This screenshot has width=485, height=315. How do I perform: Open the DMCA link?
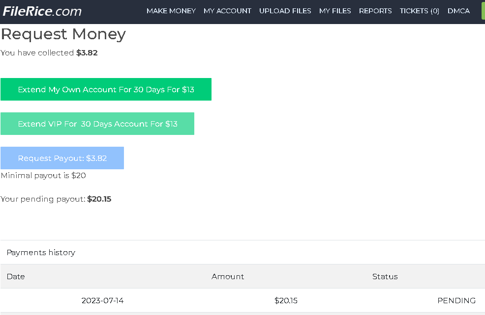pos(458,11)
